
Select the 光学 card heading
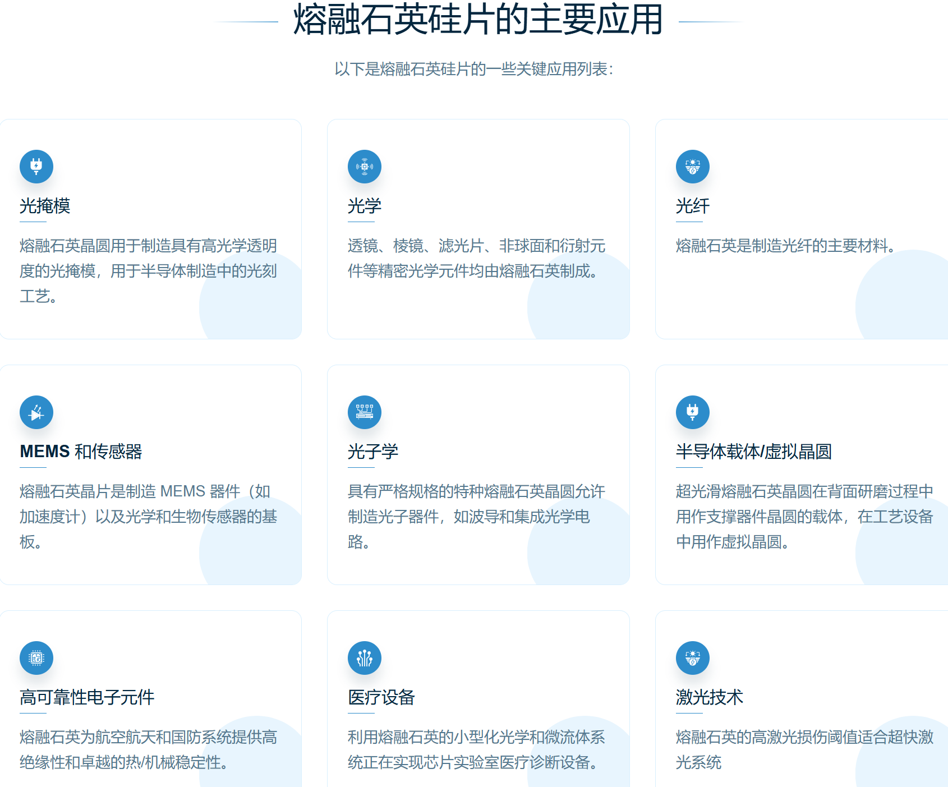coord(365,206)
